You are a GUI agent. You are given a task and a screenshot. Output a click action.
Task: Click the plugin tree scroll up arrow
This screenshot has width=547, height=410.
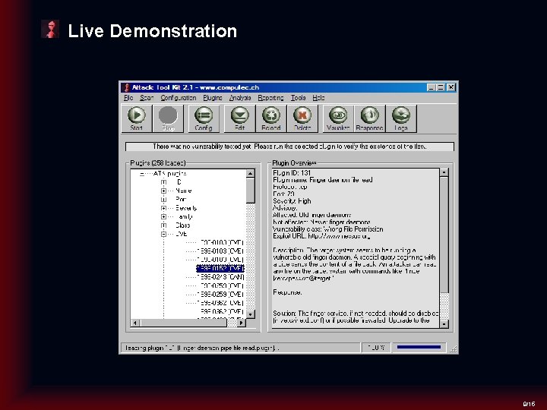click(x=251, y=174)
